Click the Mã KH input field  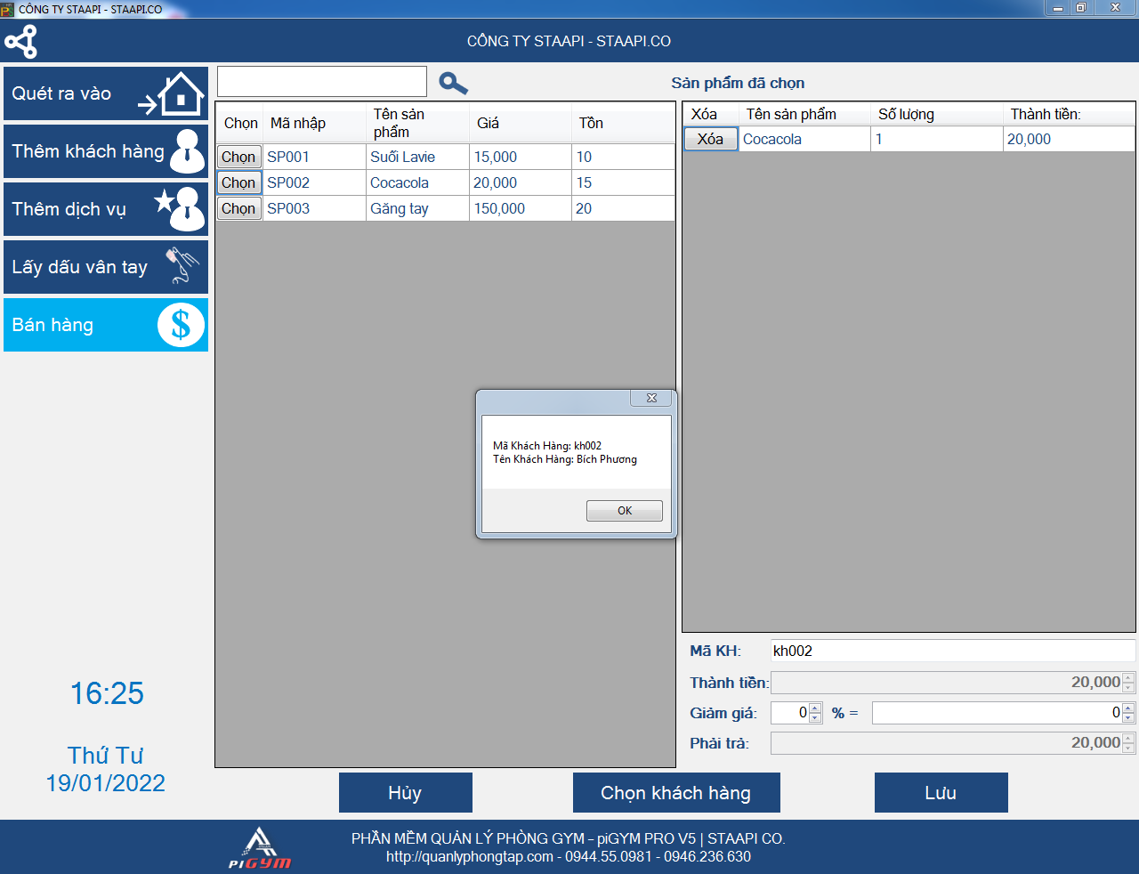point(952,651)
